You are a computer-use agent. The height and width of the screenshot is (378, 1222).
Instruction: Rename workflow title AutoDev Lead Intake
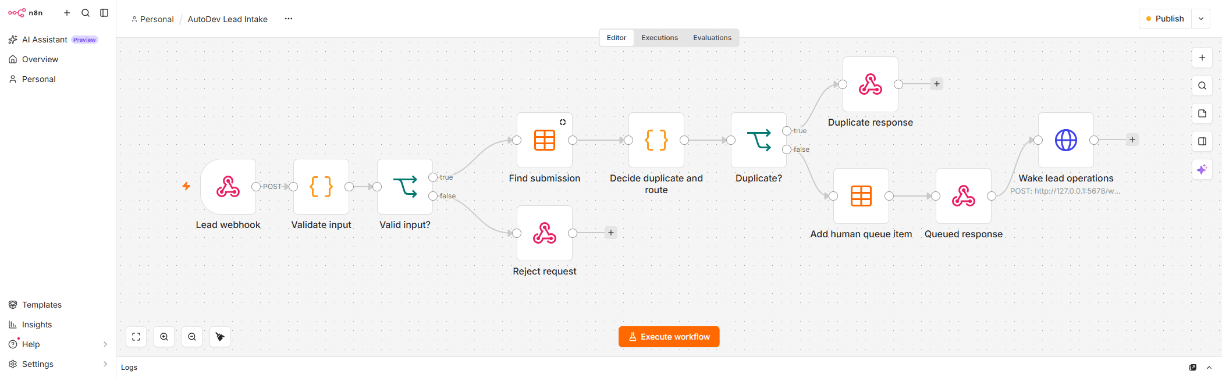[228, 19]
